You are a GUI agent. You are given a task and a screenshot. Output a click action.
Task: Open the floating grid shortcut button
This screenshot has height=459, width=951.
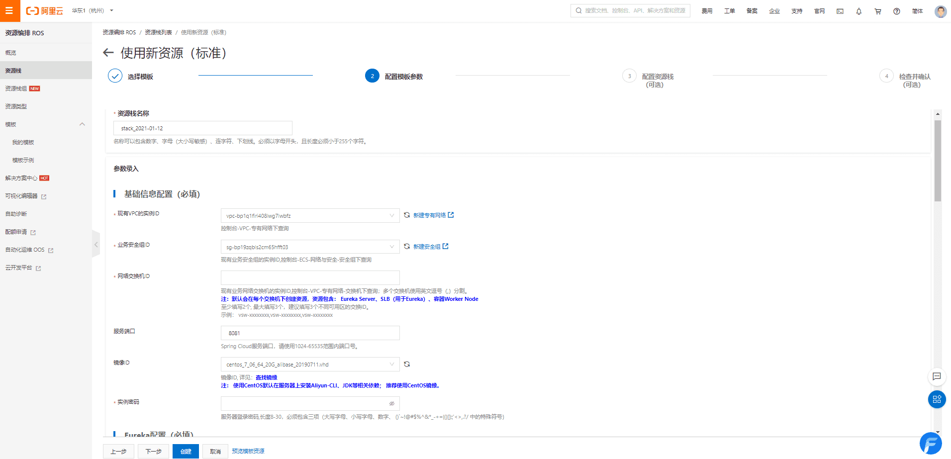pos(937,399)
